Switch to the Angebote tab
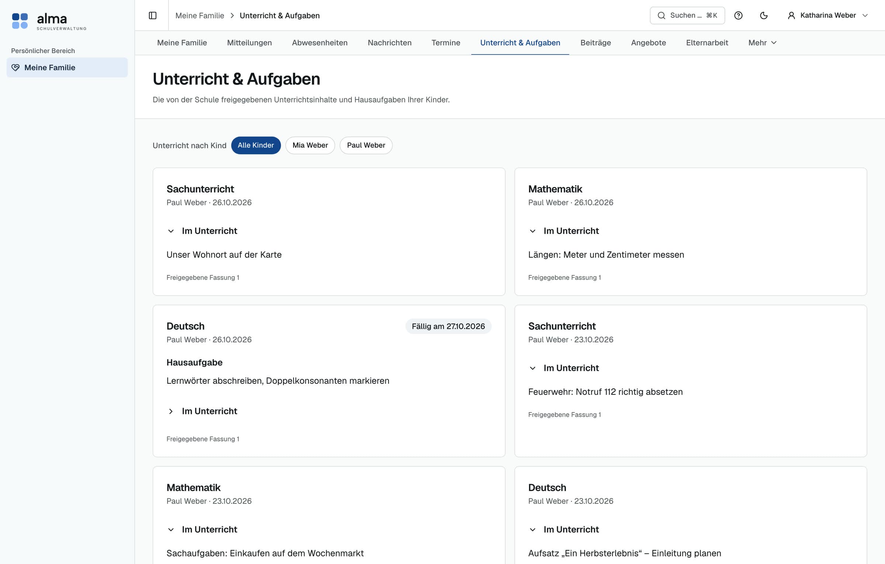This screenshot has width=885, height=564. tap(648, 43)
